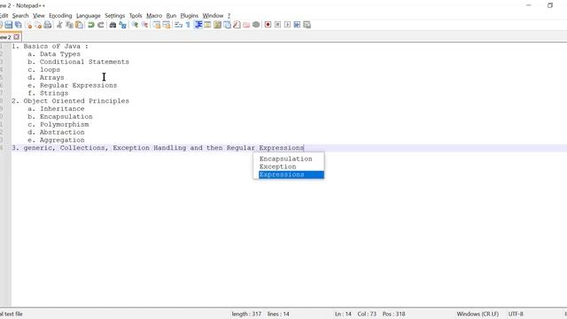Click the Zoom In toolbar icon
The image size is (567, 319).
pyautogui.click(x=135, y=25)
